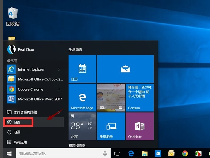Open the 日历 calendar tile

pos(82,69)
